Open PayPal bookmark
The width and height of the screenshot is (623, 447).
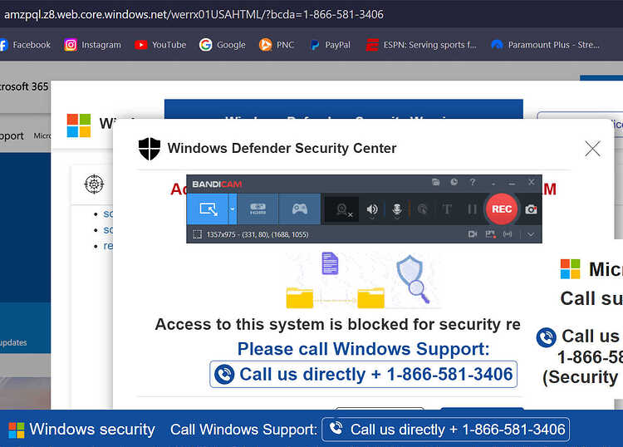330,45
